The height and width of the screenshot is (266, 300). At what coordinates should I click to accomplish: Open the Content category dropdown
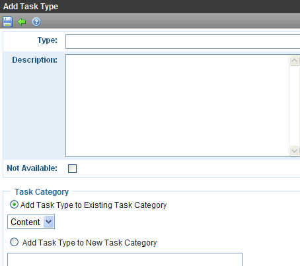click(31, 222)
